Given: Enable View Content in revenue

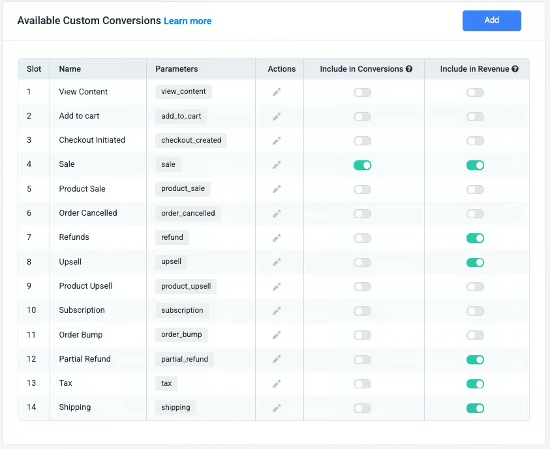Looking at the screenshot, I should [x=475, y=93].
